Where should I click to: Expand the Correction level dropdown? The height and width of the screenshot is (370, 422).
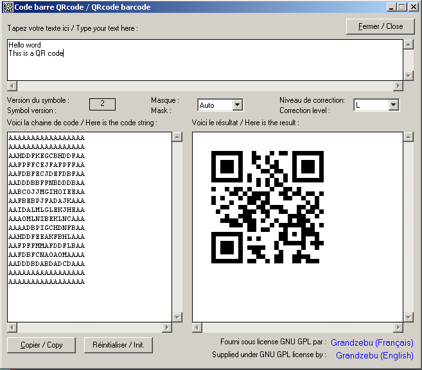tap(394, 105)
